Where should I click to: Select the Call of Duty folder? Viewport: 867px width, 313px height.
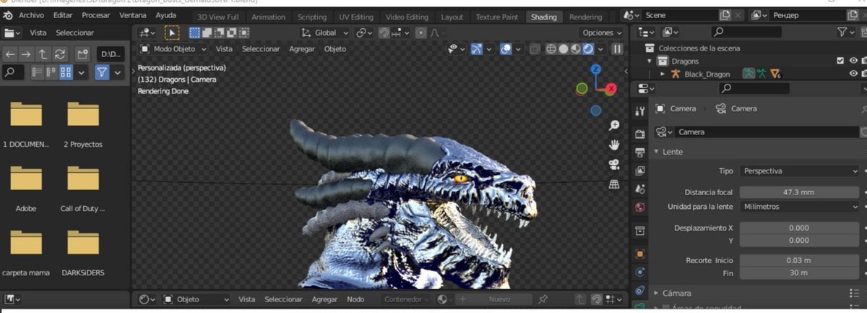click(82, 179)
